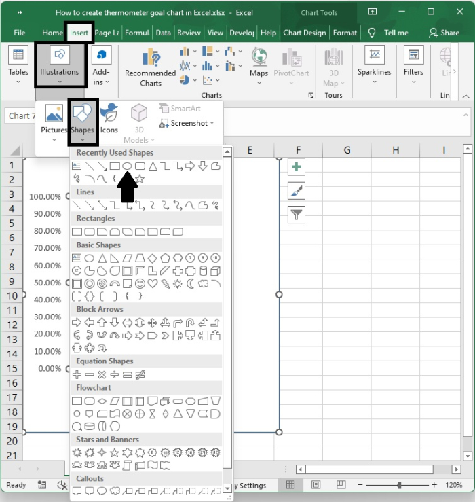Click the macro recording status bar icon
Viewport: 475px width, 502px height.
coord(42,485)
